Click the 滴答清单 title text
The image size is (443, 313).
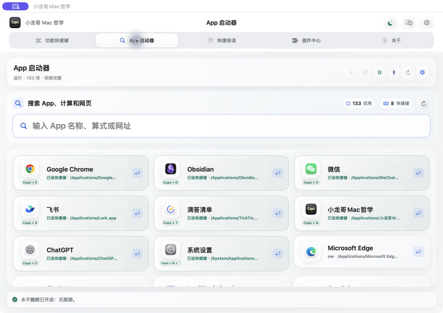tap(199, 209)
